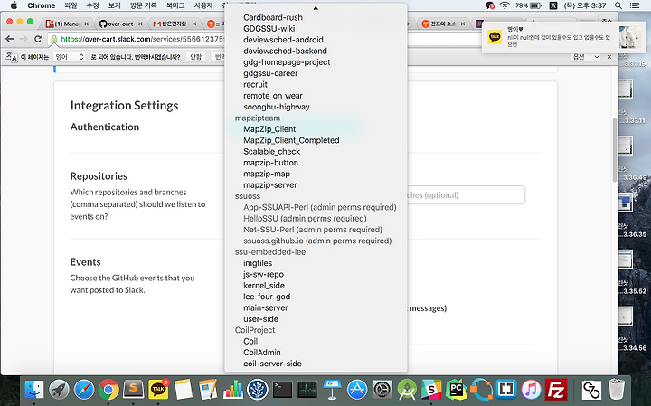Open FileZilla icon in the Dock
This screenshot has width=651, height=406.
click(556, 390)
